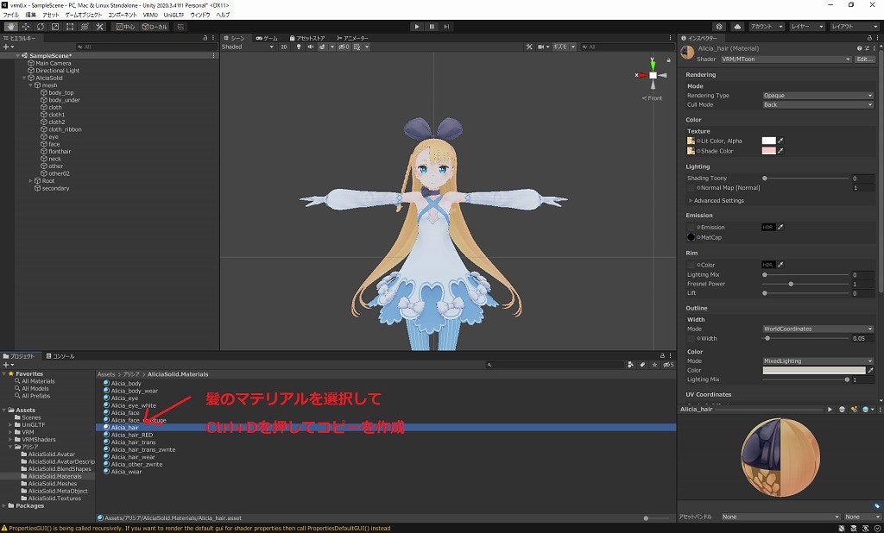
Task: Open custom editor tools icon
Action: coord(99,27)
